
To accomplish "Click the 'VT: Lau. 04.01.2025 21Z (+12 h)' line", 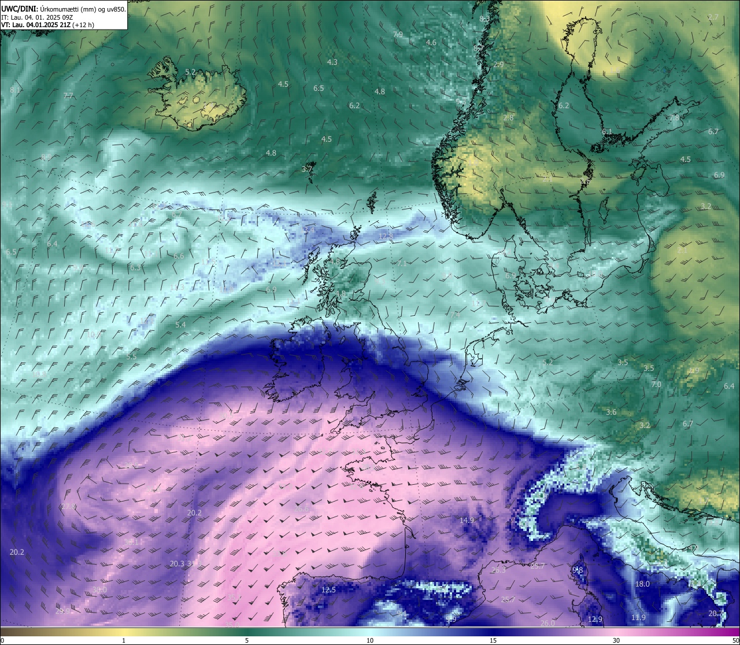I will [47, 25].
